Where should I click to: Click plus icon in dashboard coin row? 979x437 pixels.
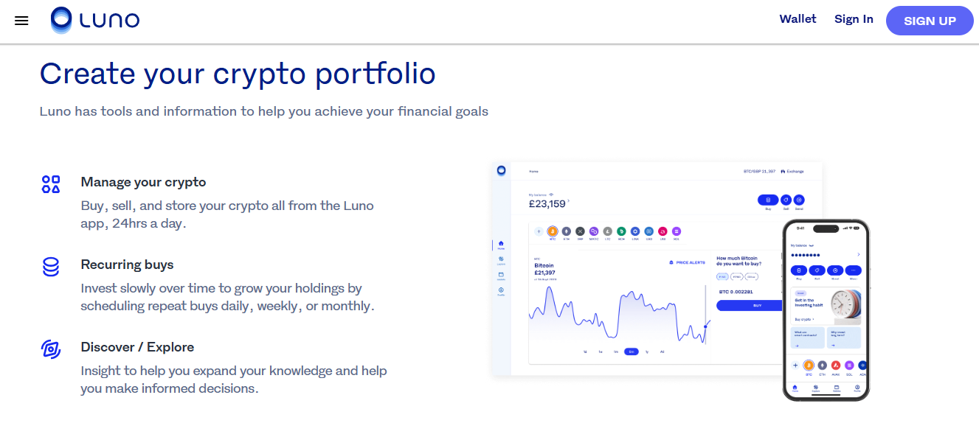539,231
